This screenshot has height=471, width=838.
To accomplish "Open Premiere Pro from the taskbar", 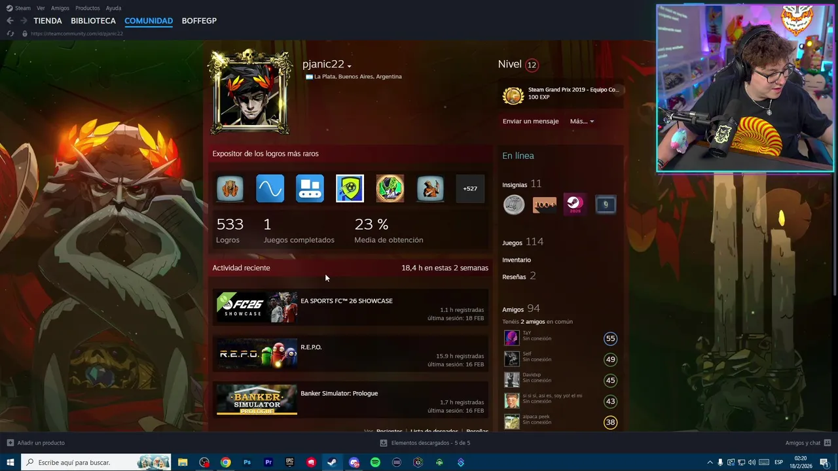I will (x=268, y=462).
